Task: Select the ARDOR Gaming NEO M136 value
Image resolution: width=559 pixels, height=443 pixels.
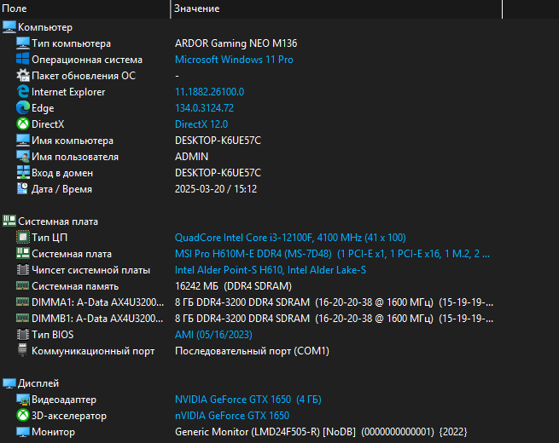Action: click(x=236, y=43)
